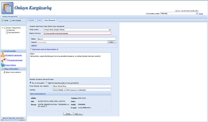Viewport: 208px width, 122px height.
Task: Click the message body text area
Action: 70,65
